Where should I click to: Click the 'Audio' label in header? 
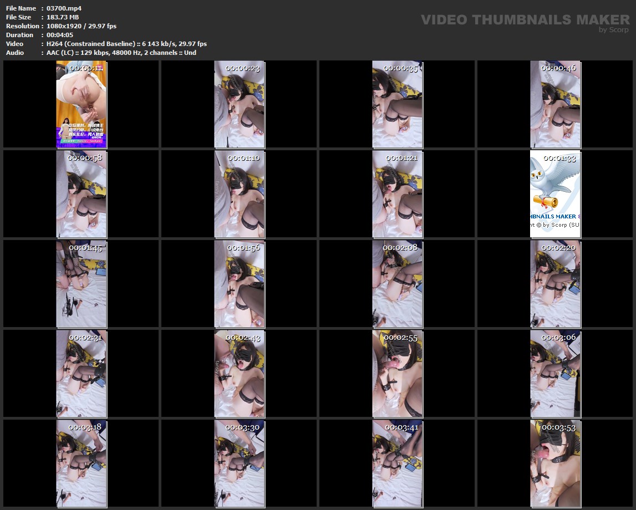pyautogui.click(x=14, y=53)
